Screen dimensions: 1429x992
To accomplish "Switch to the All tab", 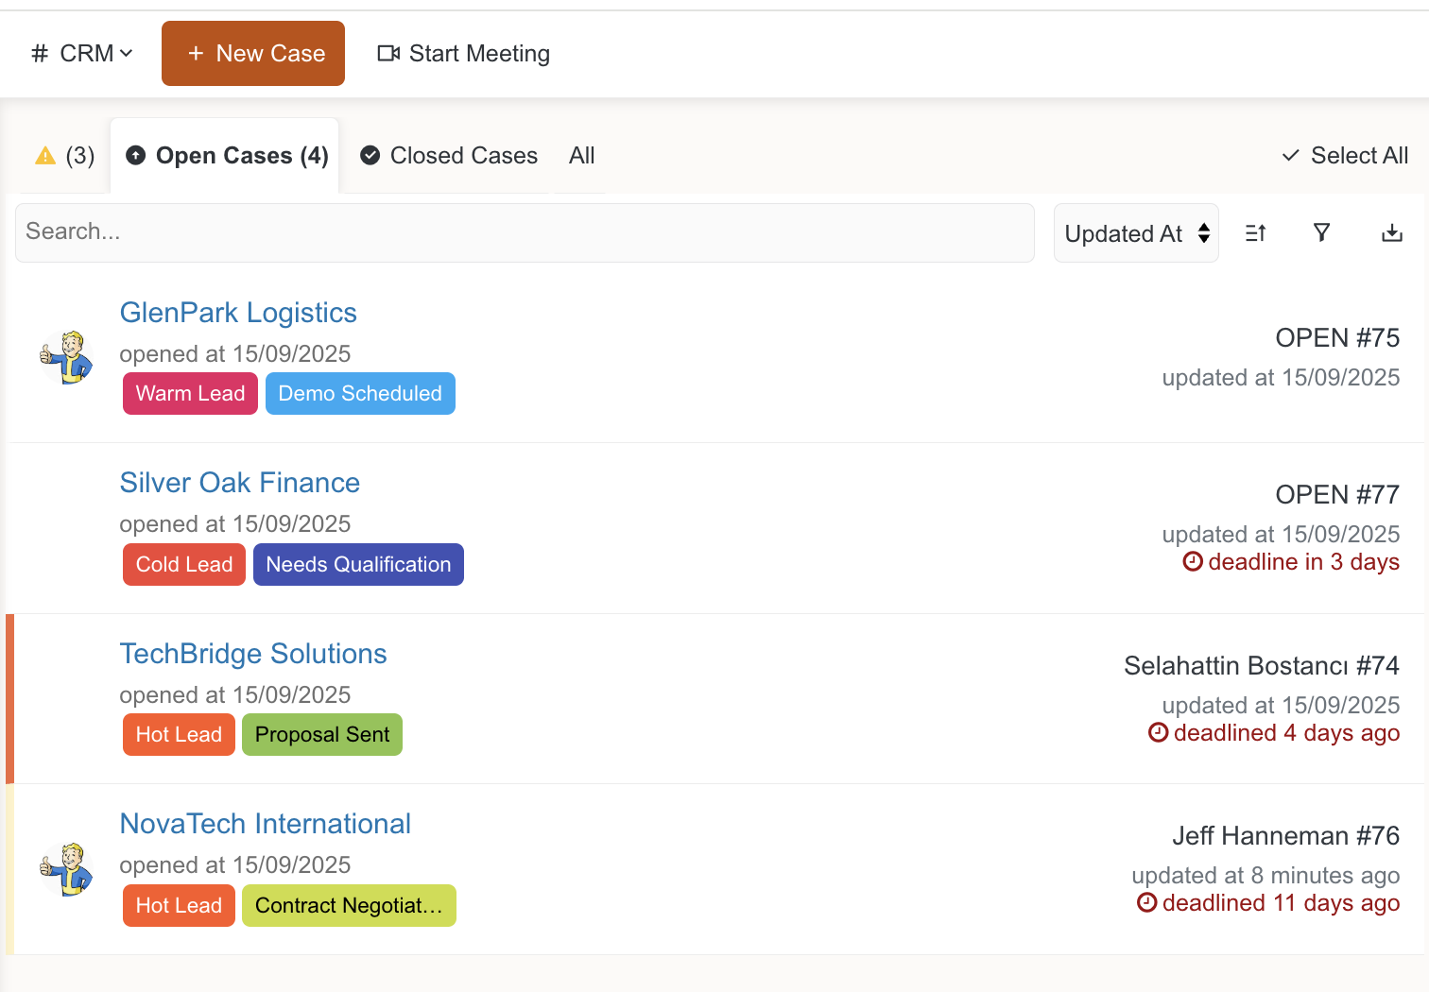I will click(581, 155).
